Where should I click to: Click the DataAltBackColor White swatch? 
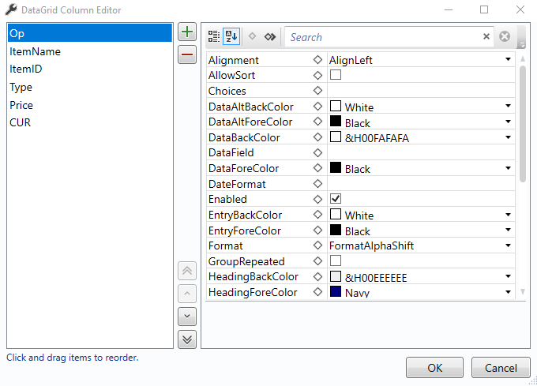336,106
